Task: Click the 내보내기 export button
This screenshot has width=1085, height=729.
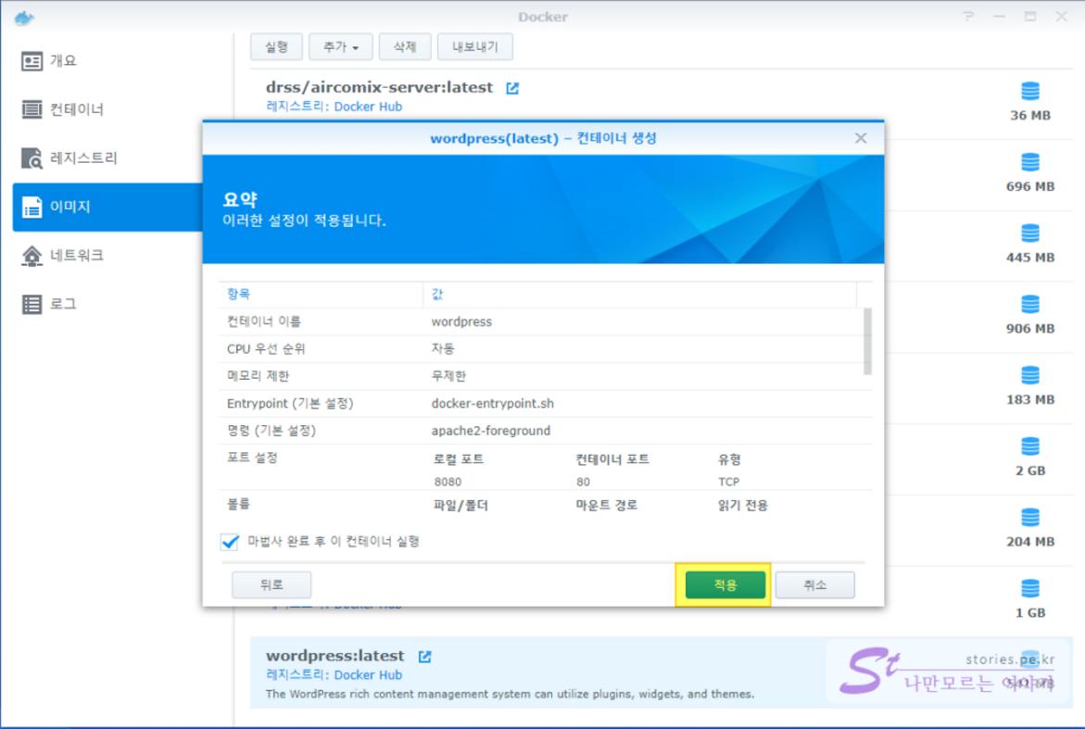Action: (474, 46)
